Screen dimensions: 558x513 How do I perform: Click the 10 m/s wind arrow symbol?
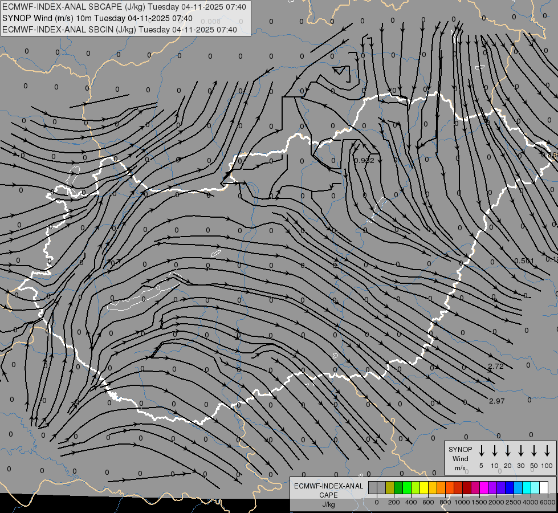point(495,451)
